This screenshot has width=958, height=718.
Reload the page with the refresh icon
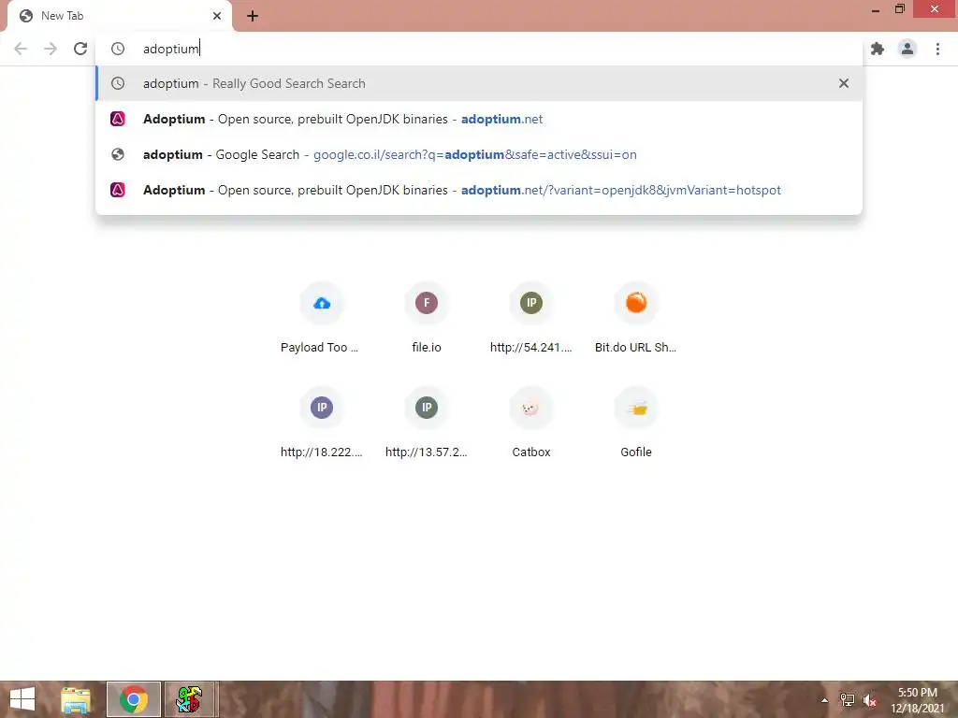tap(80, 49)
